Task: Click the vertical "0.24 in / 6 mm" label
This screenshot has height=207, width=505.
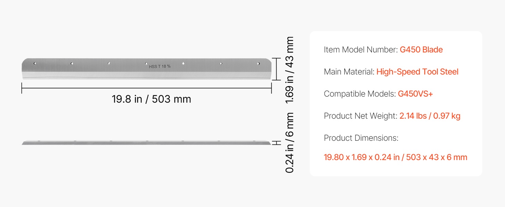Action: click(x=290, y=142)
